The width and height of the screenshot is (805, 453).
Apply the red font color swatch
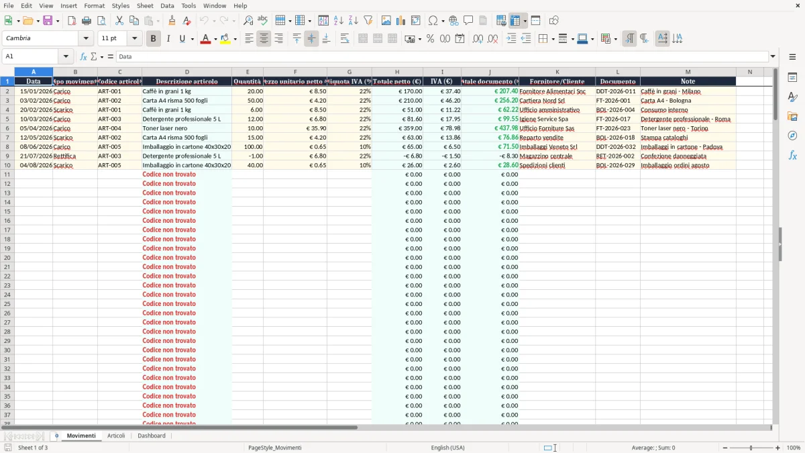coord(205,39)
